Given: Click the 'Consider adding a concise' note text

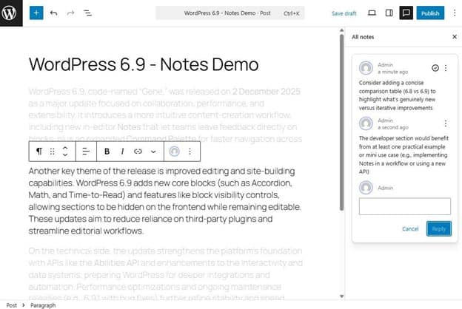Looking at the screenshot, I should 397,95.
